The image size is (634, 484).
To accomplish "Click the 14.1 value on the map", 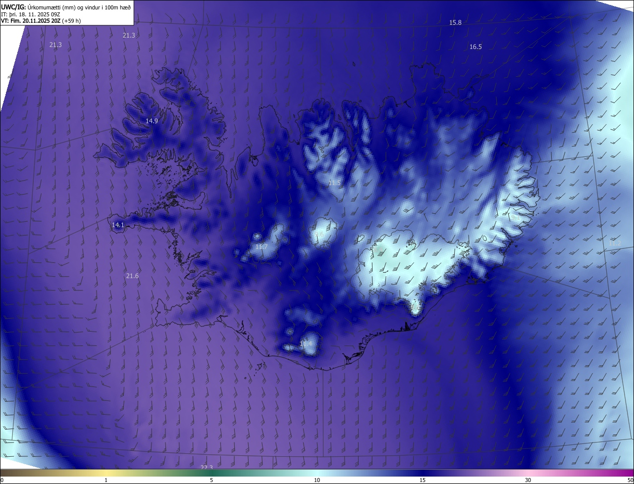I will pos(118,225).
